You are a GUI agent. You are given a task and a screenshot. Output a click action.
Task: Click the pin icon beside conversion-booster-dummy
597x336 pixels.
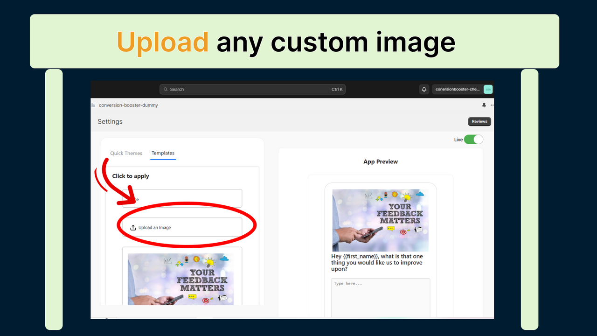pyautogui.click(x=484, y=105)
